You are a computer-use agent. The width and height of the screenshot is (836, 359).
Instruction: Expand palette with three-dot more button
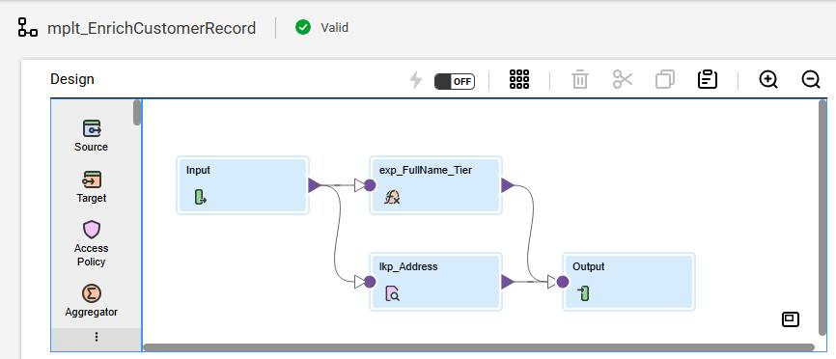point(97,337)
